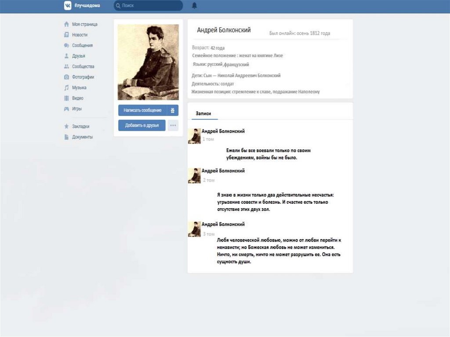The image size is (450, 337).
Task: Click 'Семейное положение' info line
Action: click(238, 56)
